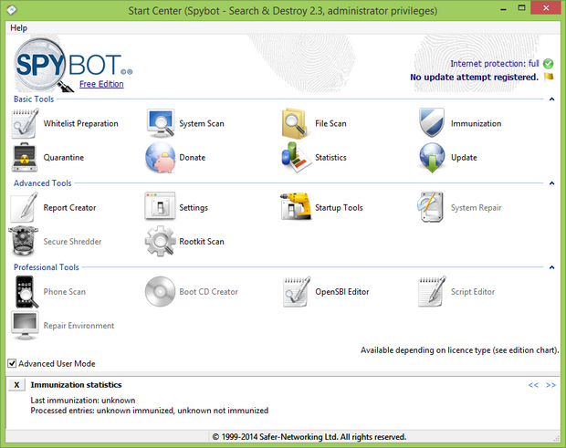Launch System Scan monitor icon
Screen dimensions: 566x448
[x=161, y=123]
